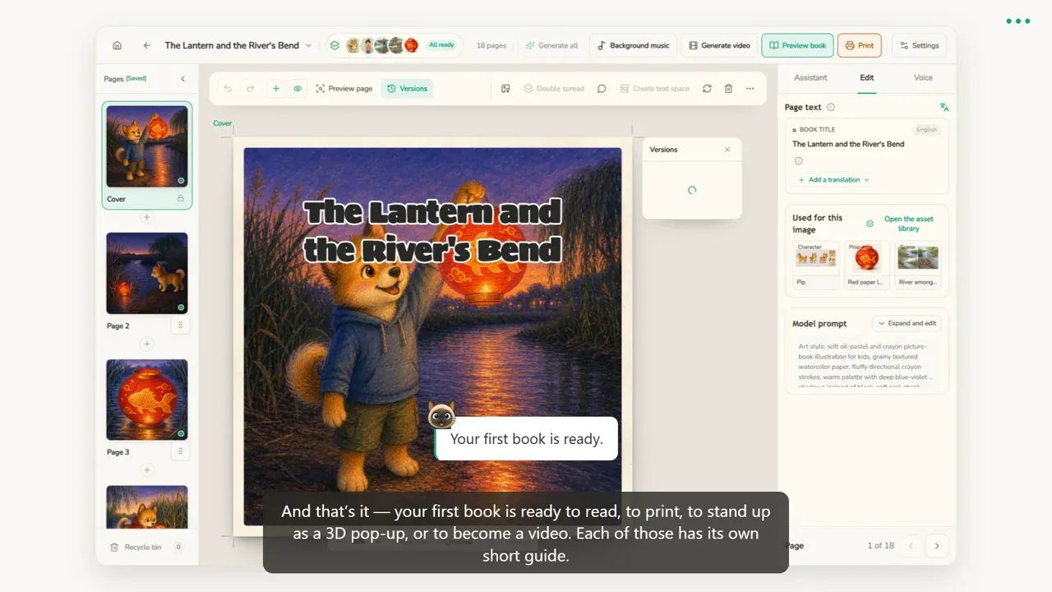Viewport: 1052px width, 592px height.
Task: Toggle the eye visibility icon in the toolbar
Action: (298, 89)
